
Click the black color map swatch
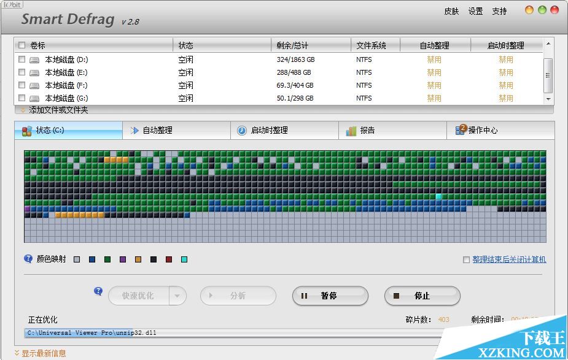point(154,259)
